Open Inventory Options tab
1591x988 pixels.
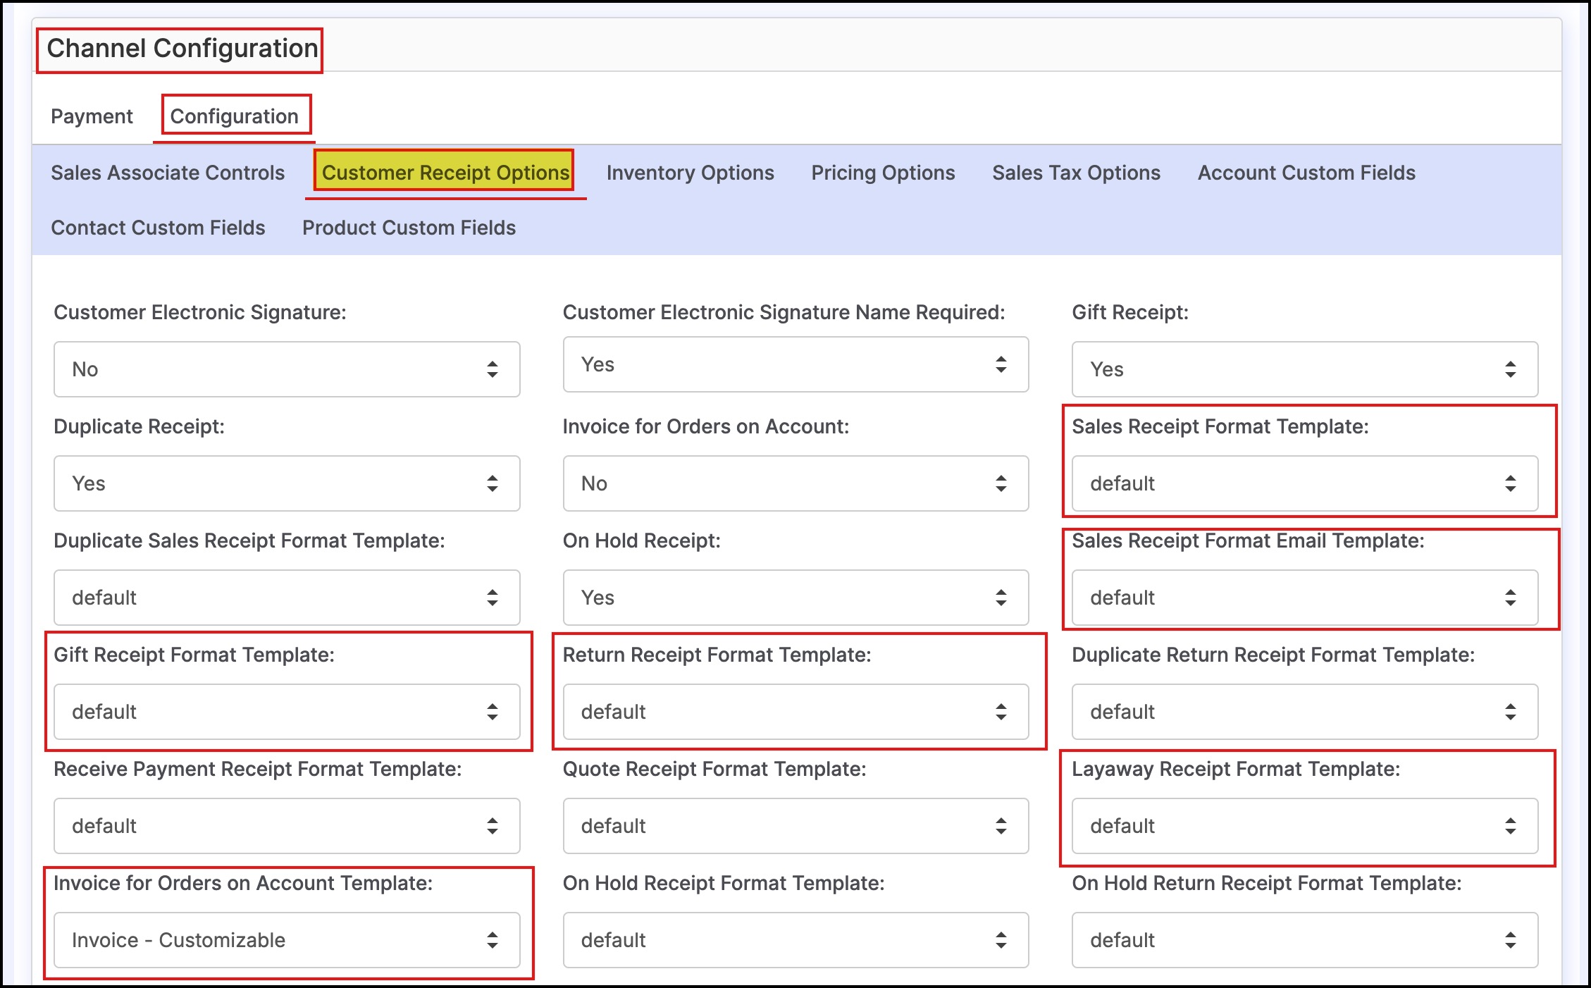[x=690, y=173]
